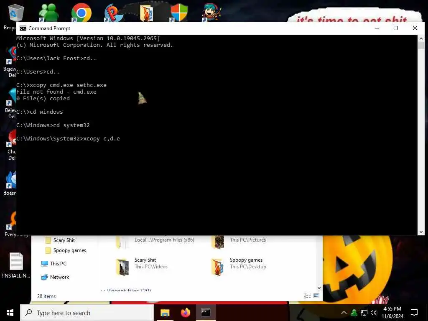Click the '28 items' status bar text
The height and width of the screenshot is (321, 428).
tap(46, 296)
